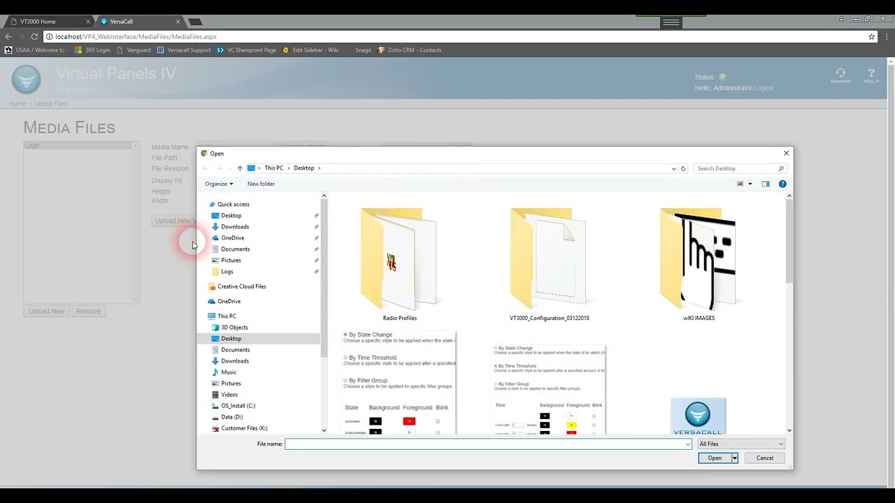Open OneDrive under Quick access
Screen dimensions: 895x503
232,238
